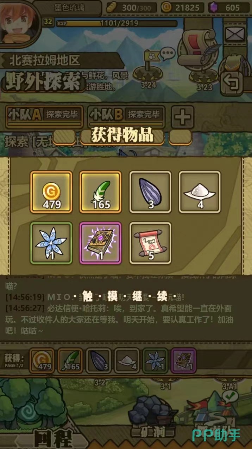Switch to 小队A team tab
This screenshot has width=252, height=449.
[44, 116]
